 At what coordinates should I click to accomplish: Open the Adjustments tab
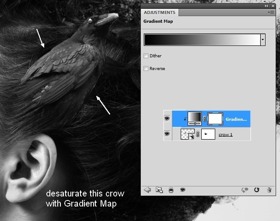[159, 13]
